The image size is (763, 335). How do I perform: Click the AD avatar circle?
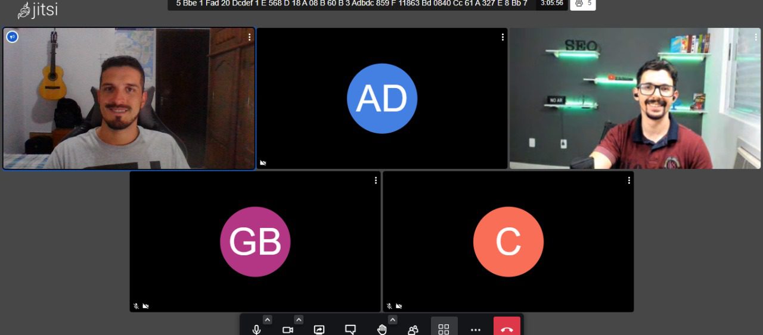click(382, 98)
